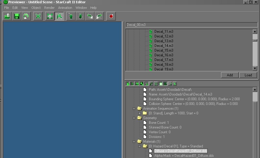Click the open file toolbar icon

tap(7, 16)
